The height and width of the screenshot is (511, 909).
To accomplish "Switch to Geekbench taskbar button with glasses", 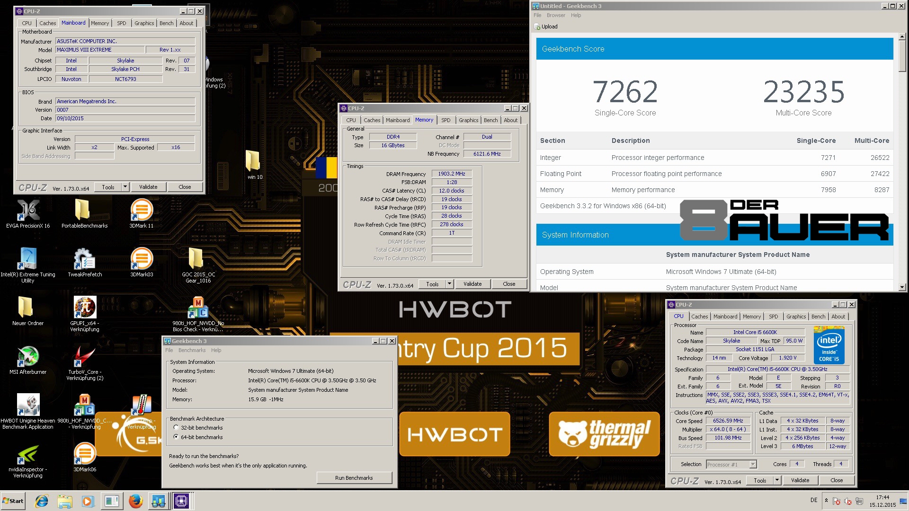I will [158, 501].
